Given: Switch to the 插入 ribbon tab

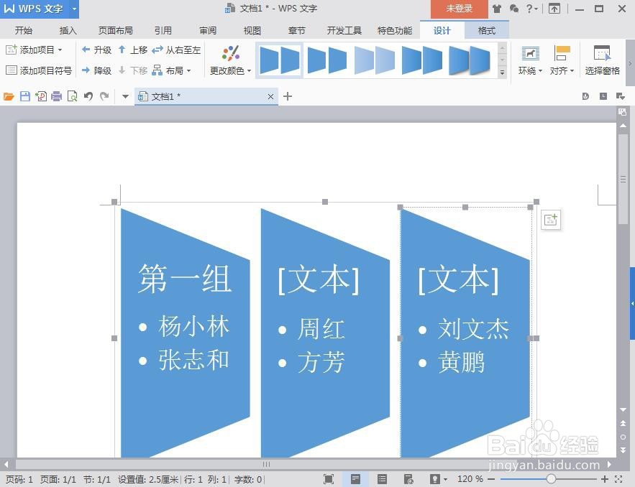Looking at the screenshot, I should 68,30.
